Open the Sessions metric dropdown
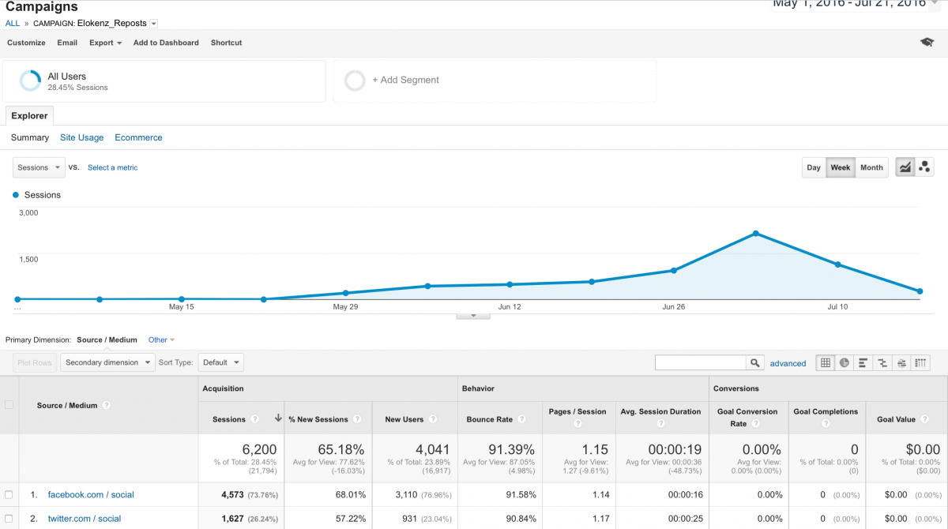Viewport: 948px width, 529px height. [x=39, y=167]
